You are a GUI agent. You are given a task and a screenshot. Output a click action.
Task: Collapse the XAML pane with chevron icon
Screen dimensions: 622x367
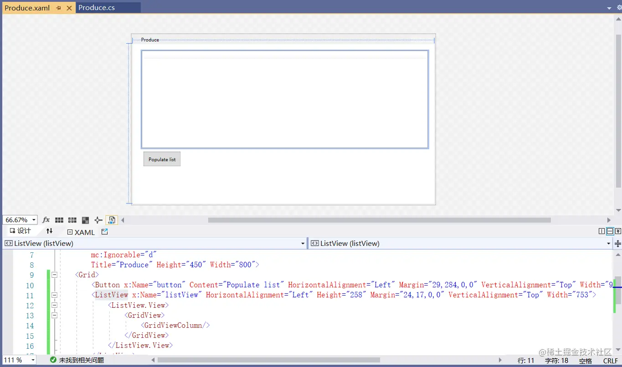pyautogui.click(x=618, y=231)
